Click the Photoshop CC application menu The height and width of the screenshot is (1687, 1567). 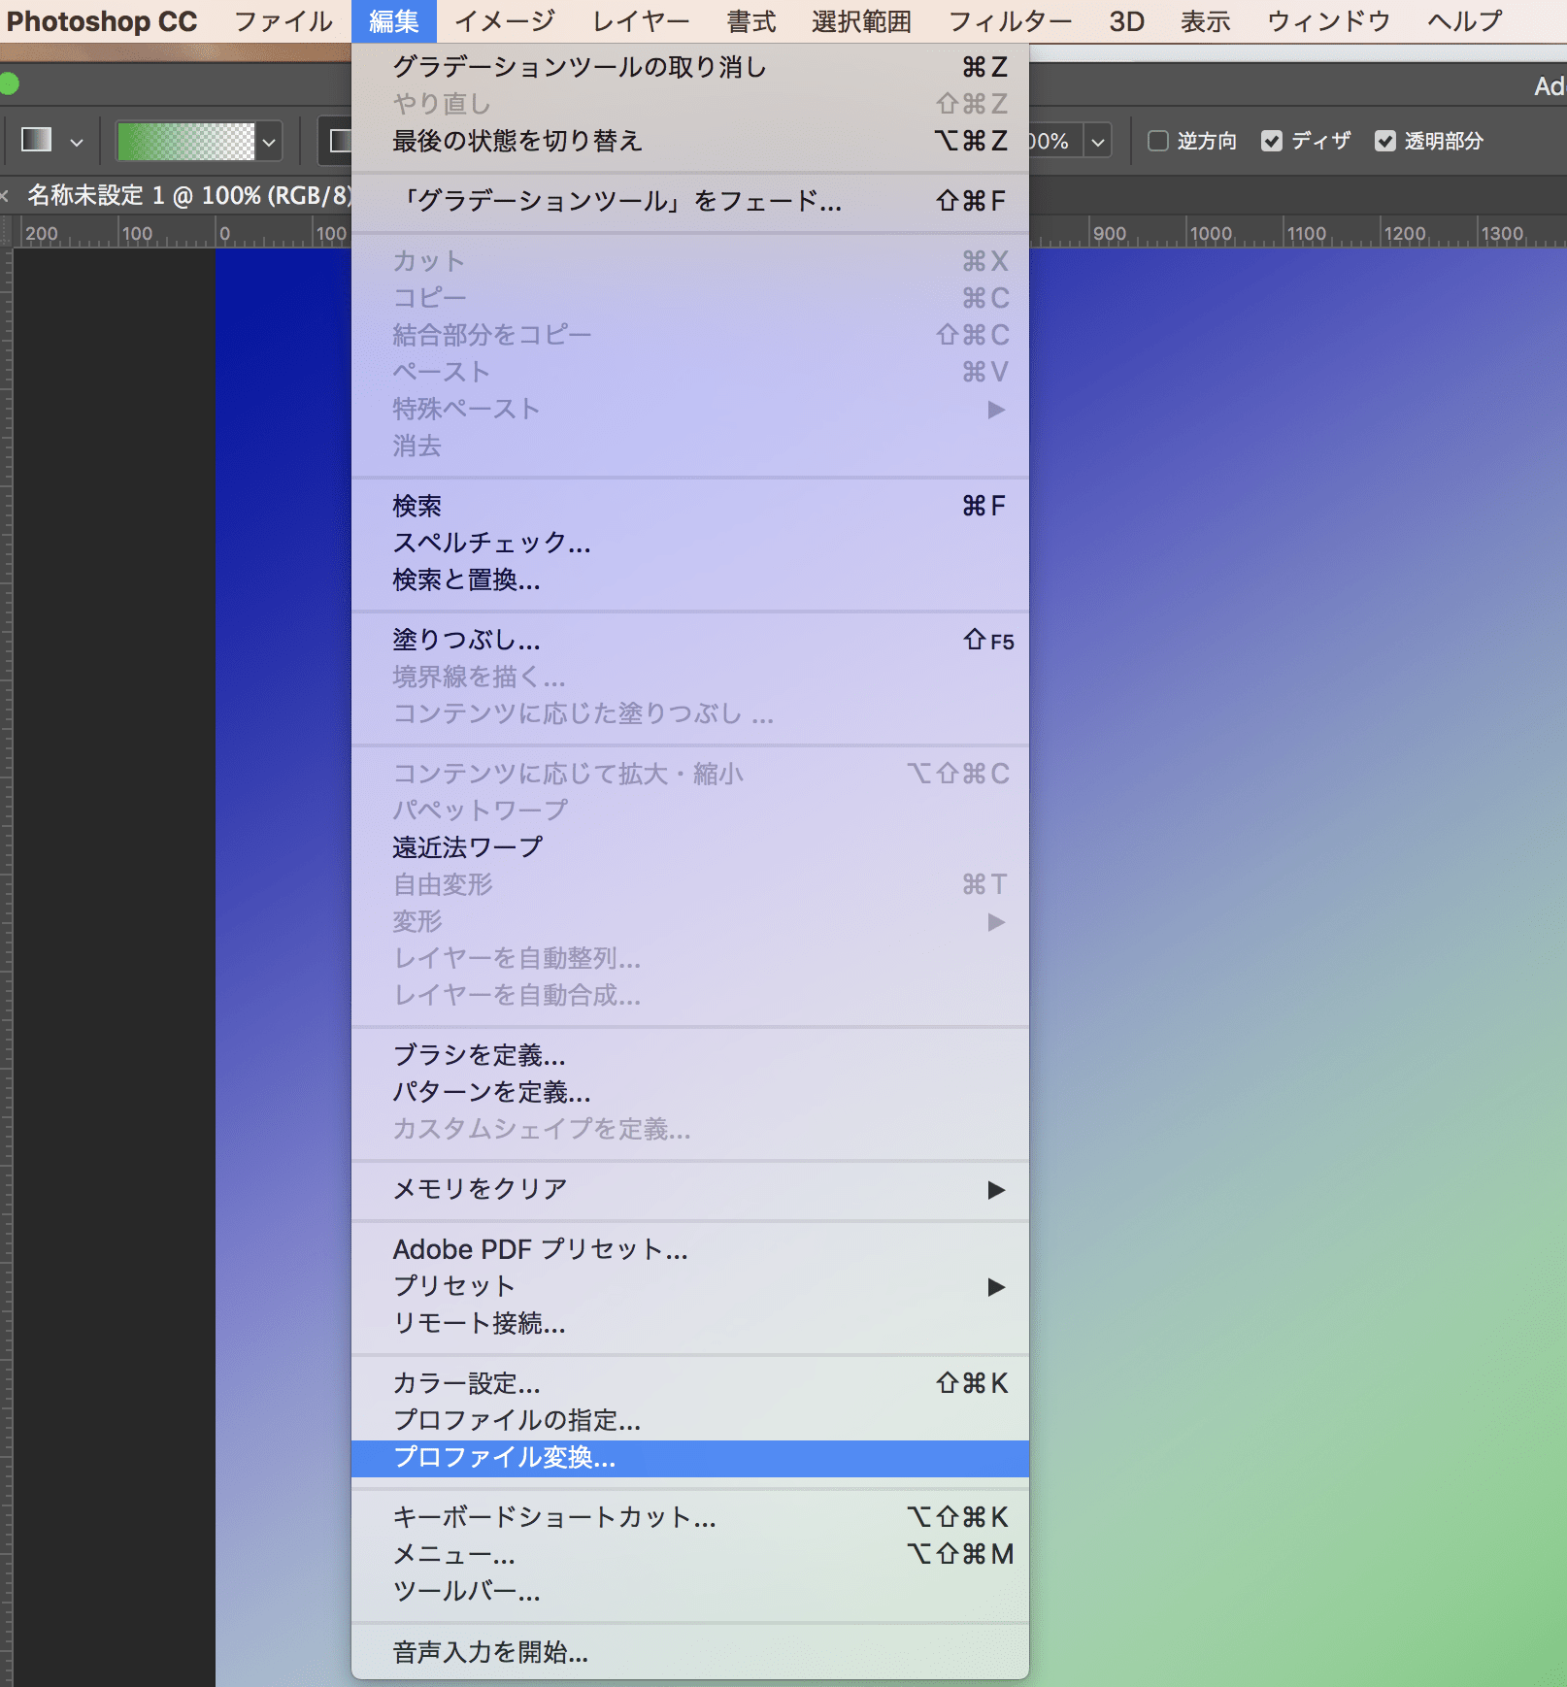point(102,21)
